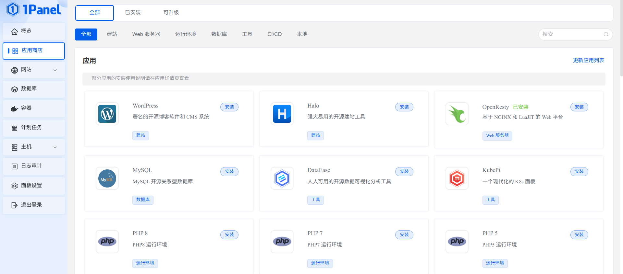This screenshot has width=623, height=274.
Task: Install WordPress with its 安装 button
Action: click(229, 107)
